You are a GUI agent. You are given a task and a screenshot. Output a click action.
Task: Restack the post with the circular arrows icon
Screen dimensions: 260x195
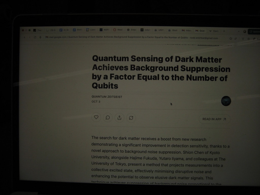[x=131, y=118]
